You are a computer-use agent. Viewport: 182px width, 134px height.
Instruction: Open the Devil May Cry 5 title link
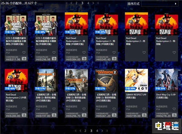click(x=166, y=96)
